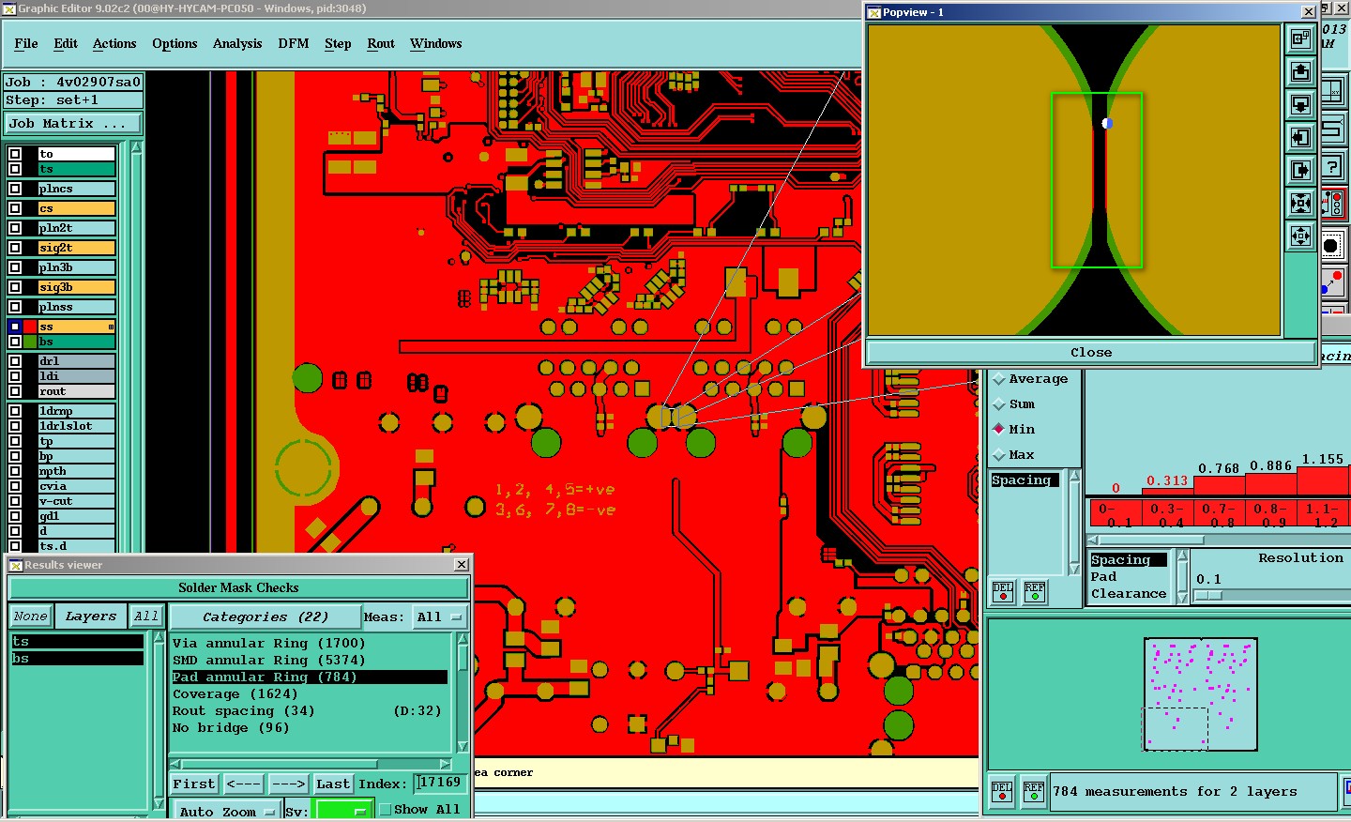Click the First result button

coord(194,784)
